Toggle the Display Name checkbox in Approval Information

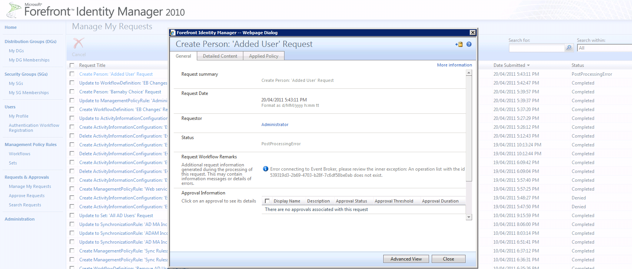[267, 201]
